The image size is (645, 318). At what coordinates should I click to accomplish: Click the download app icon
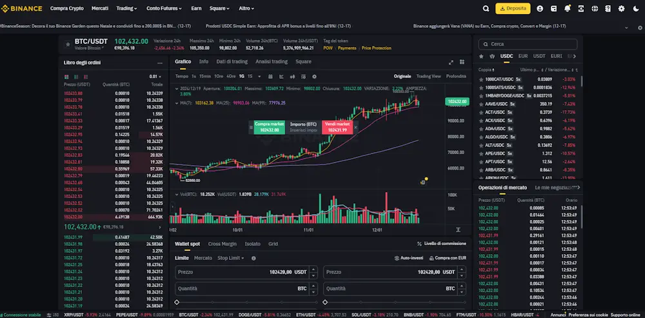point(581,8)
